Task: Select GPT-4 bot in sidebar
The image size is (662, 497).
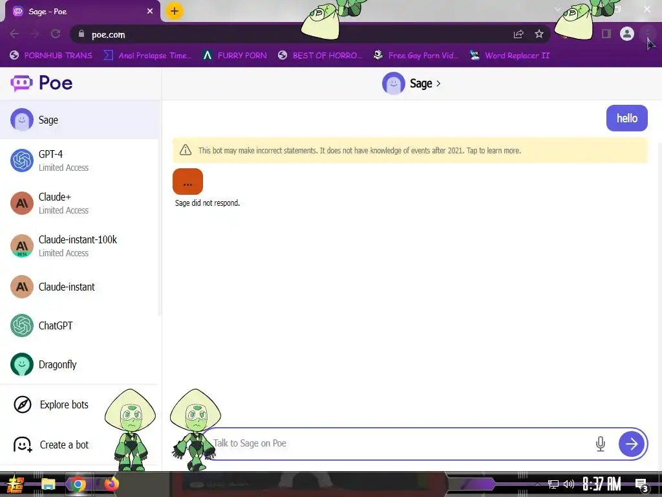Action: 80,160
